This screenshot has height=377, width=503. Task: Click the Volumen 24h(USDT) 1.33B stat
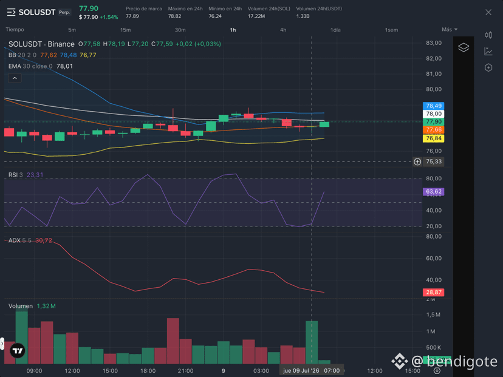[319, 12]
